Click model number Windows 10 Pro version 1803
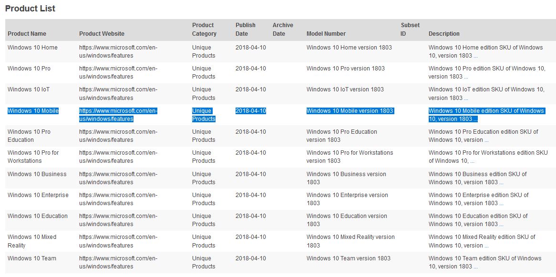 346,68
